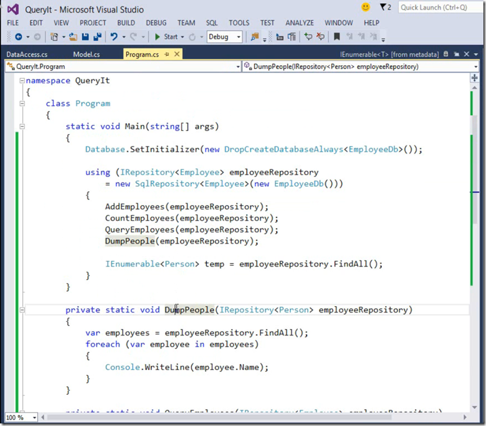Open the New Project dropdown arrow

pos(64,37)
